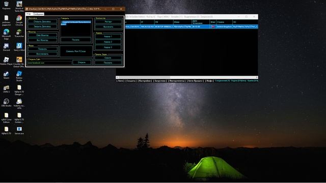Launch Garry's Mod desktop icon
The width and height of the screenshot is (326, 183).
(19, 47)
